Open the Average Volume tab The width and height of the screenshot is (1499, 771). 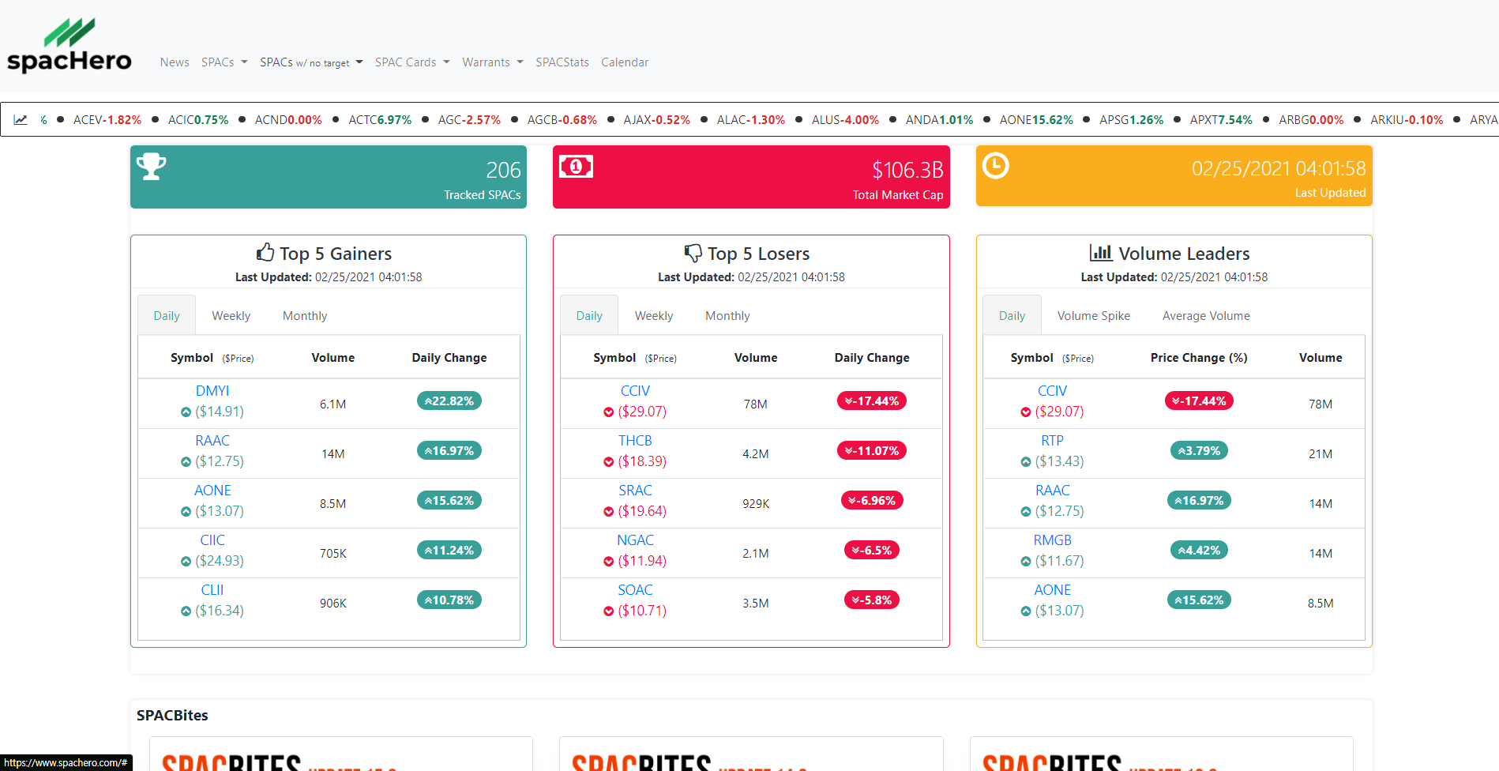click(x=1206, y=316)
